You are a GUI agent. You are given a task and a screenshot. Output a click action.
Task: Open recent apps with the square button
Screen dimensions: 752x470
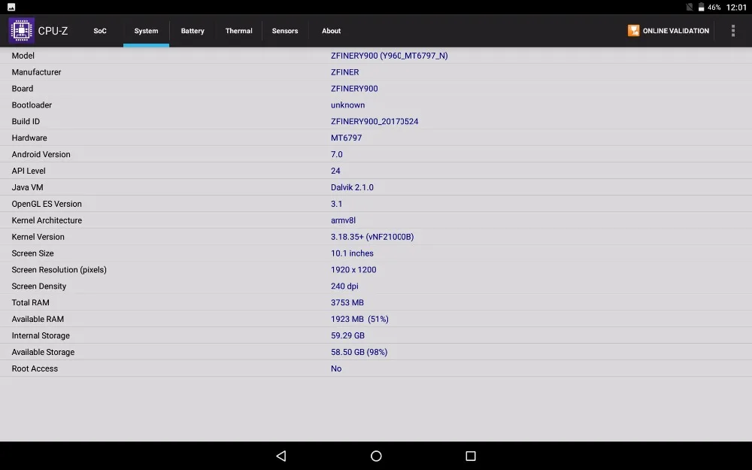click(471, 456)
